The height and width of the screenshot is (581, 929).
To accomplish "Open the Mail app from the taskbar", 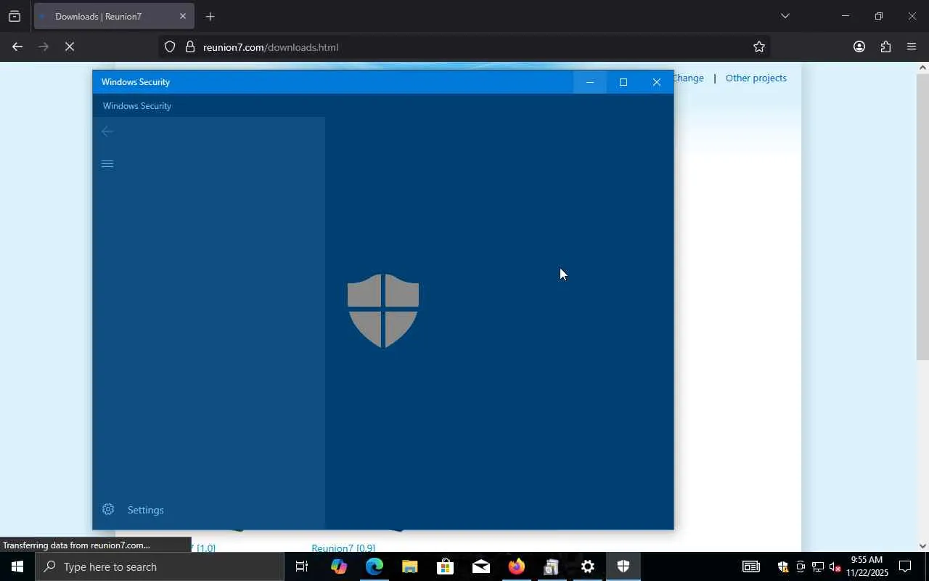I will click(480, 566).
